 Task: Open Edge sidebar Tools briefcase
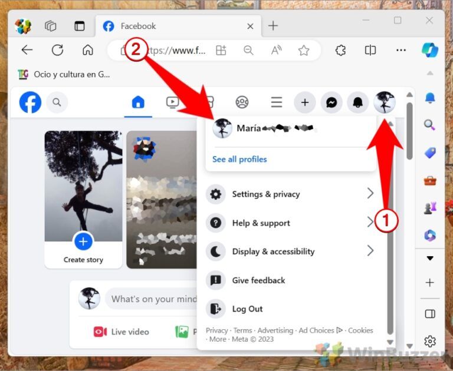click(x=430, y=181)
